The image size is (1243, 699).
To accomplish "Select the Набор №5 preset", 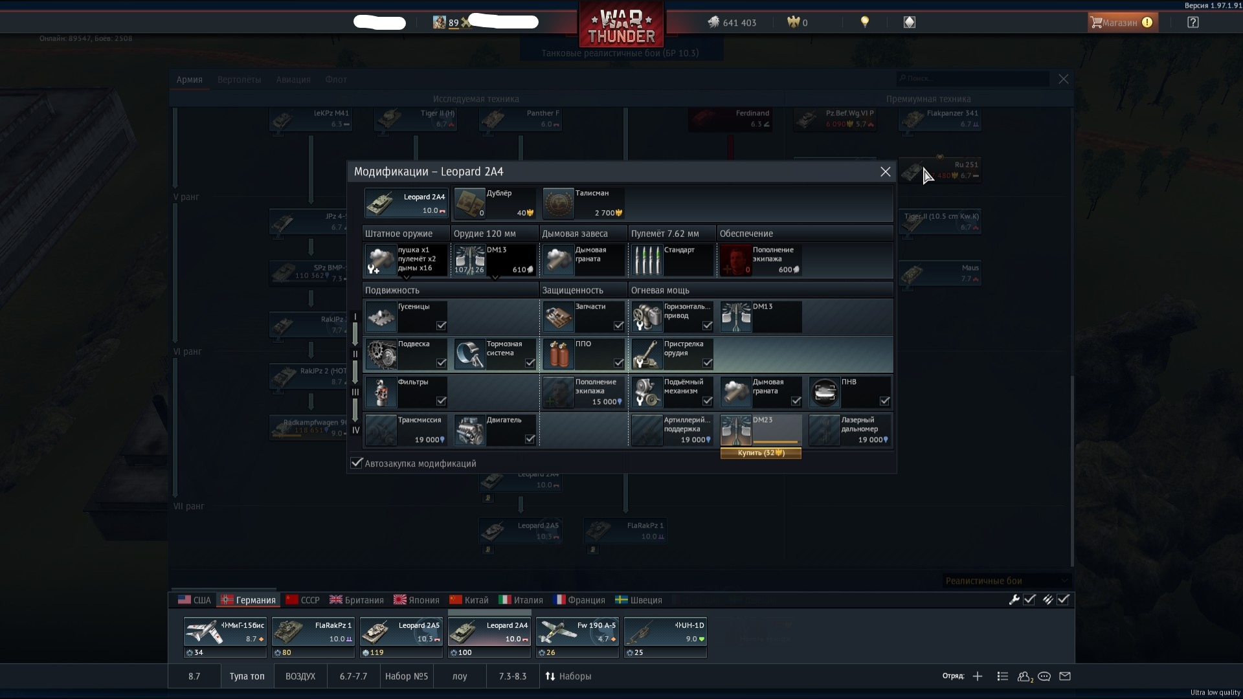I will click(407, 676).
